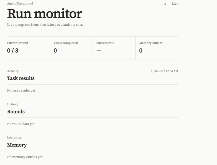Click the Memory entries label
The image size is (217, 165).
pyautogui.click(x=151, y=43)
